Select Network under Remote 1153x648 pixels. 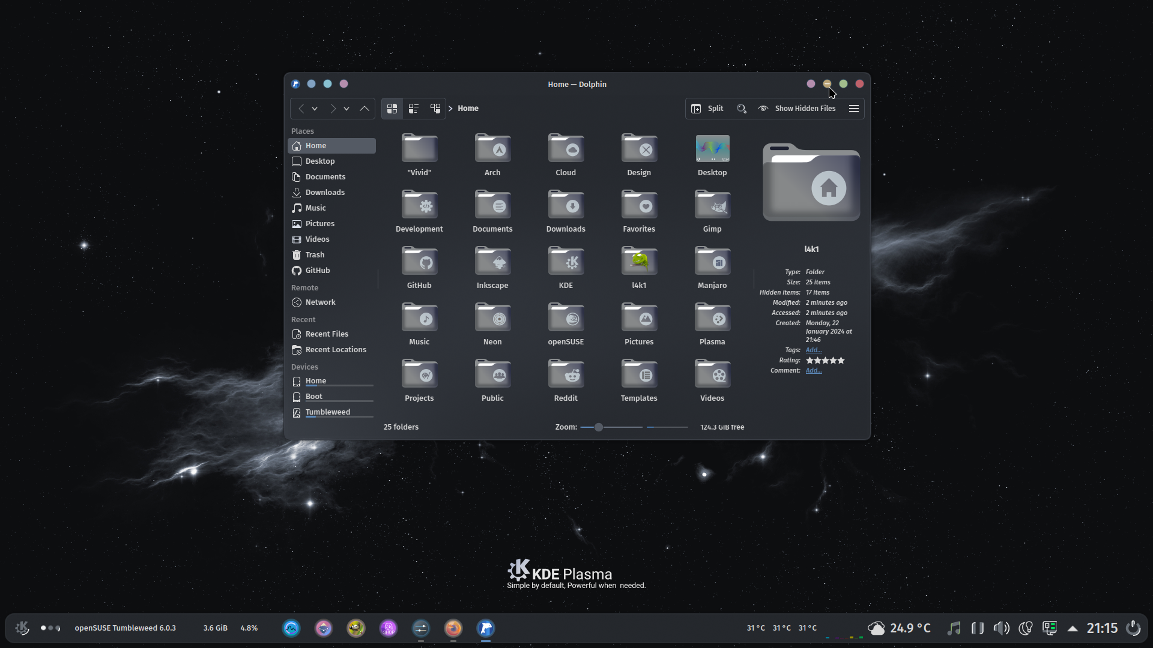(x=331, y=302)
